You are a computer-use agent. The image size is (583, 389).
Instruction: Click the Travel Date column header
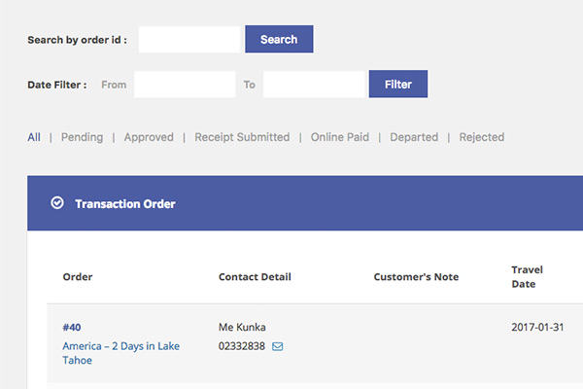(x=528, y=277)
